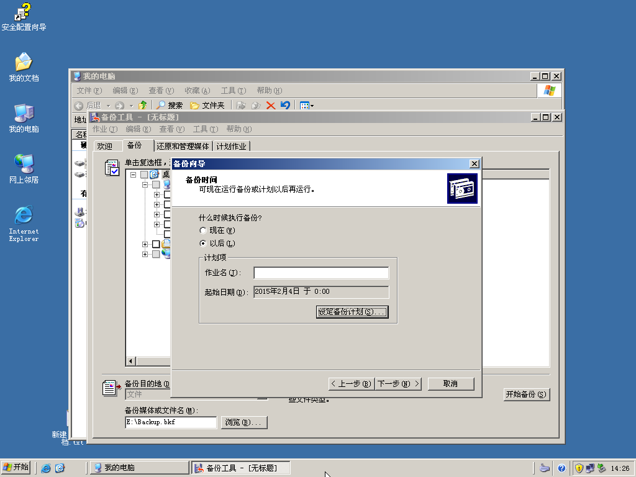Click the left scroll arrow under backup tree

point(130,361)
